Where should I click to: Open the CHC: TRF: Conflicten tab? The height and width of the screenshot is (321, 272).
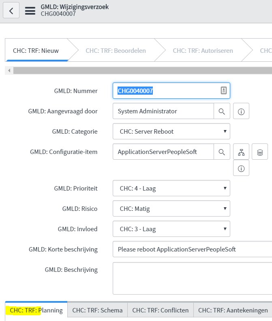click(x=161, y=310)
